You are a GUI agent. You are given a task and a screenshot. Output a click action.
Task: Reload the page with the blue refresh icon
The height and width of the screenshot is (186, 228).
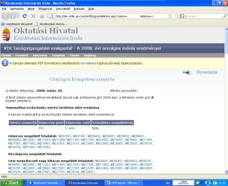coord(24,16)
